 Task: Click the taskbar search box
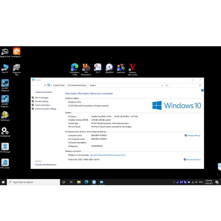coord(34,182)
